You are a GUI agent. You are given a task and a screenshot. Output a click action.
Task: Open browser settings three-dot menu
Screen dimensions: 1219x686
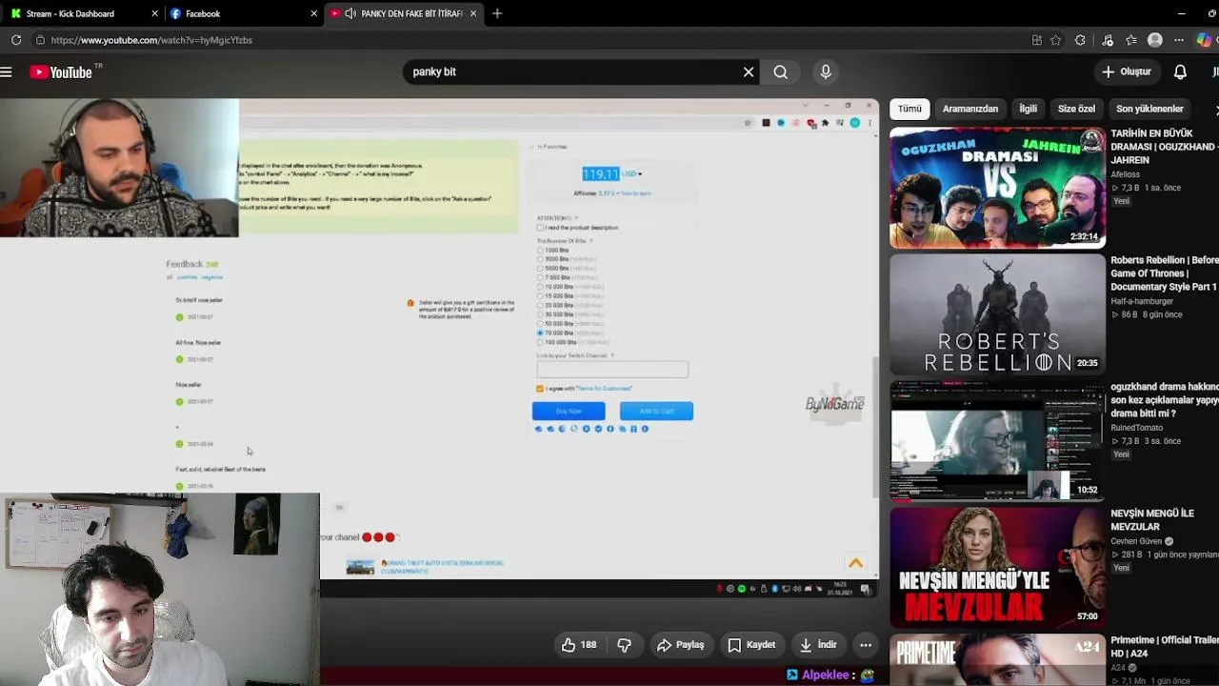coord(1179,40)
